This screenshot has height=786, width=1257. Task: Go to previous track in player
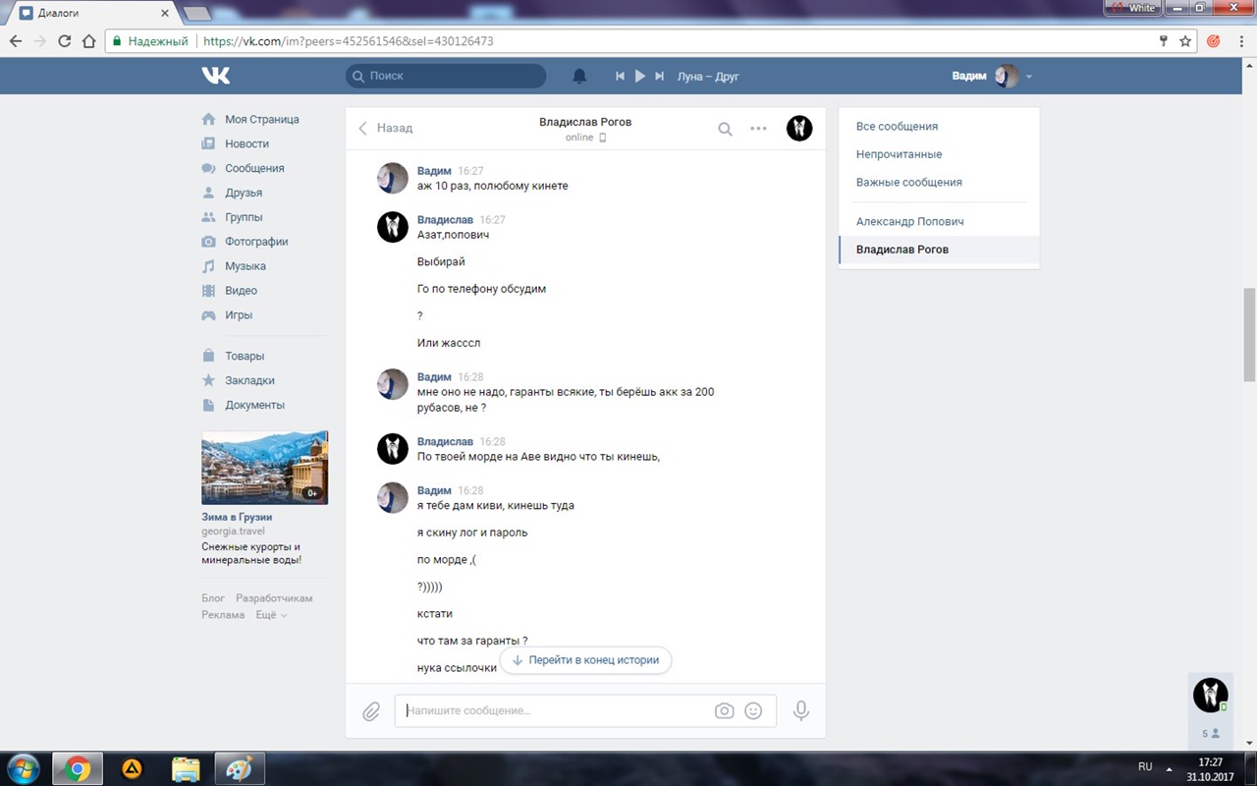pos(620,76)
